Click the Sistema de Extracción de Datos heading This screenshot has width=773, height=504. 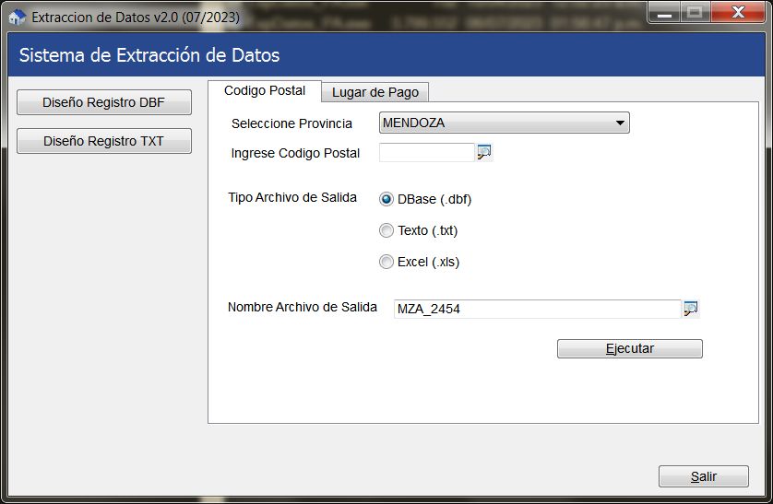[149, 55]
